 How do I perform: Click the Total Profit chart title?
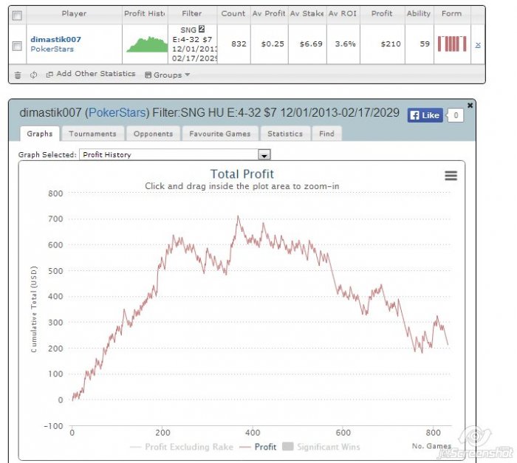[x=242, y=174]
